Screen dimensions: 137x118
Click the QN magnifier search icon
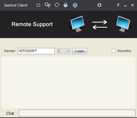click(x=48, y=5)
